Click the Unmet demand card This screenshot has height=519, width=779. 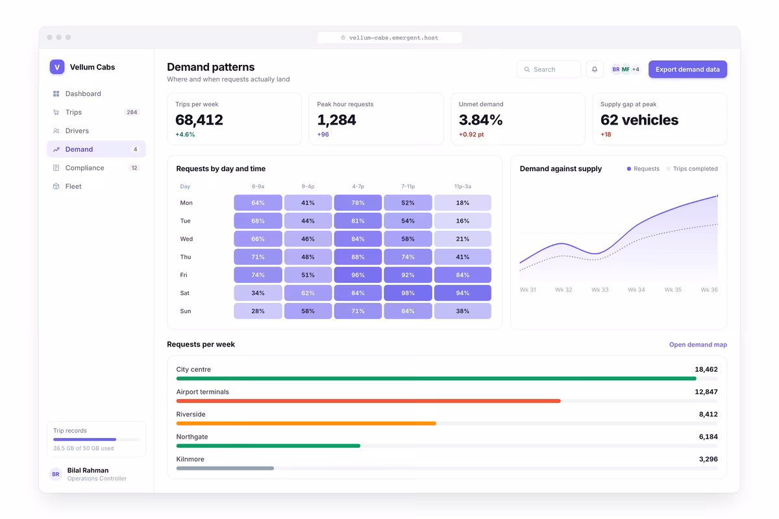point(518,119)
